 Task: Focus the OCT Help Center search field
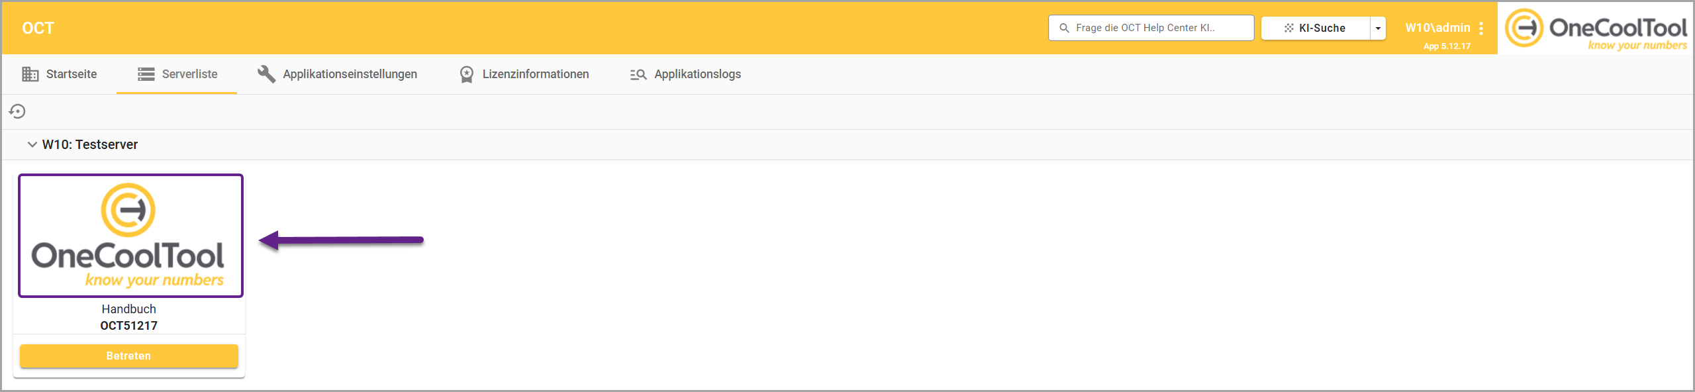pos(1152,28)
